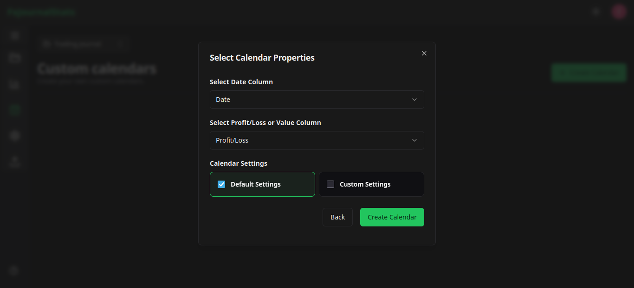634x288 pixels.
Task: Select the Custom Settings option card
Action: tap(371, 184)
